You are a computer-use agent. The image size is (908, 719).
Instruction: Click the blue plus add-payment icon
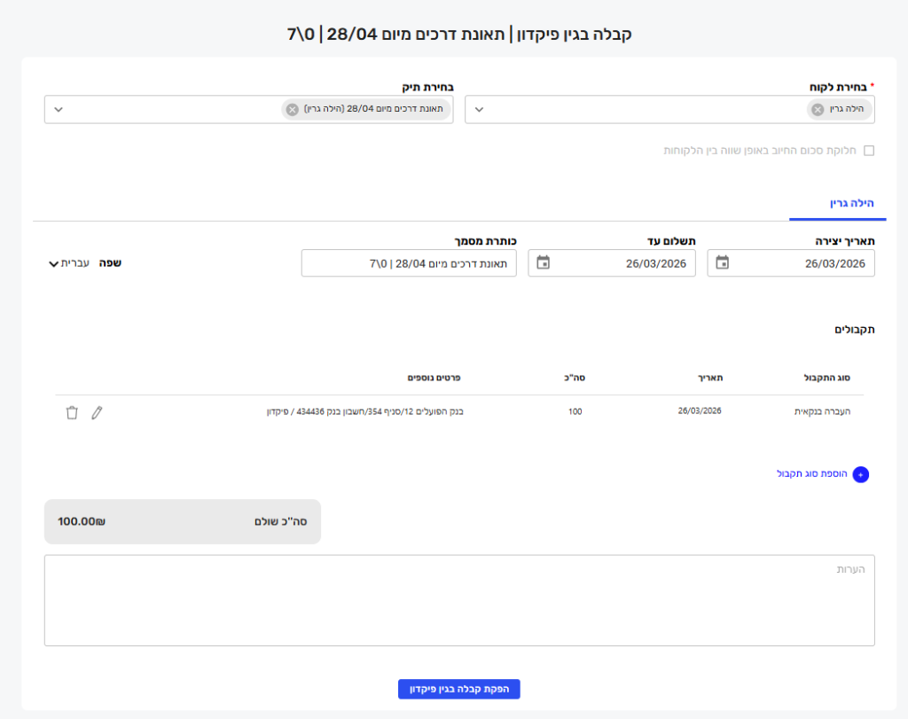point(860,475)
